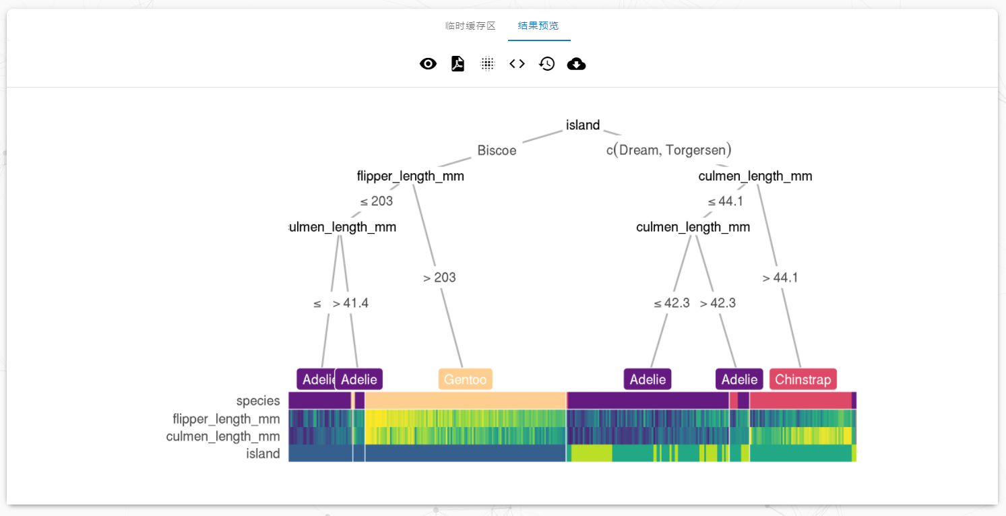This screenshot has width=1006, height=516.
Task: Click the > 203 split label
Action: [439, 278]
